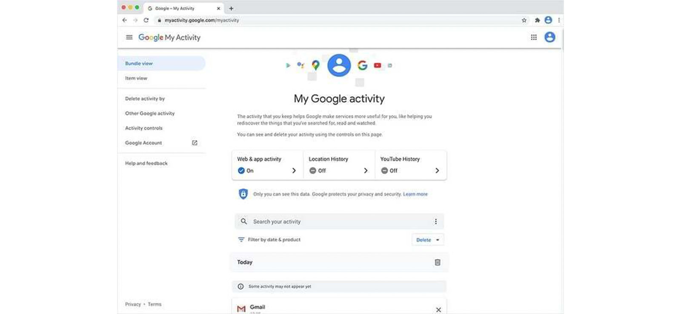Toggle Location History Off status
The width and height of the screenshot is (681, 314).
[318, 171]
